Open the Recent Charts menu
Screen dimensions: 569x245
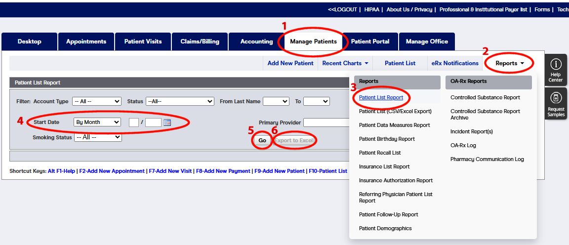point(345,63)
